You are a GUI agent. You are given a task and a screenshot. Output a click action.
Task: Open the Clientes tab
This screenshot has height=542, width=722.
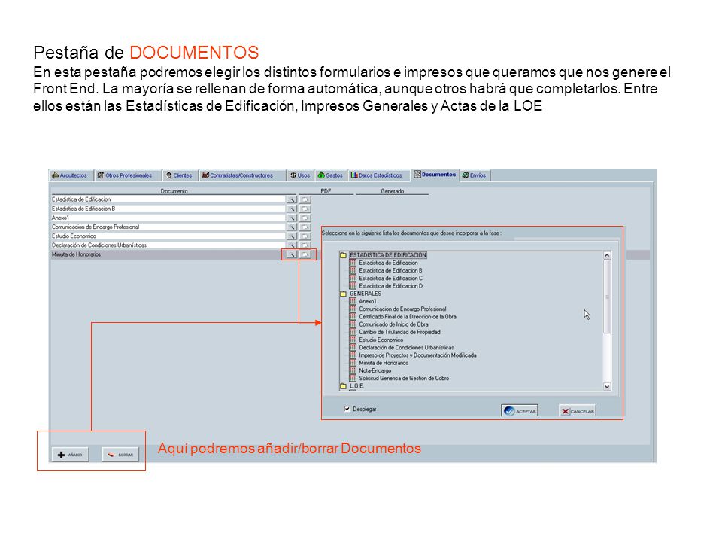[180, 175]
